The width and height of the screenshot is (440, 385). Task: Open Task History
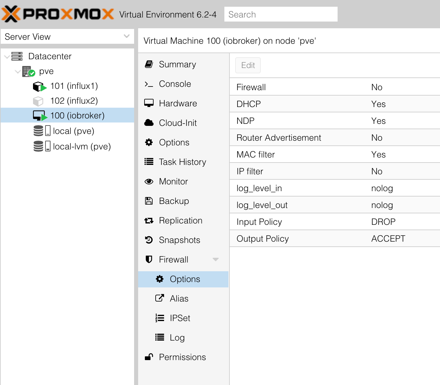183,162
